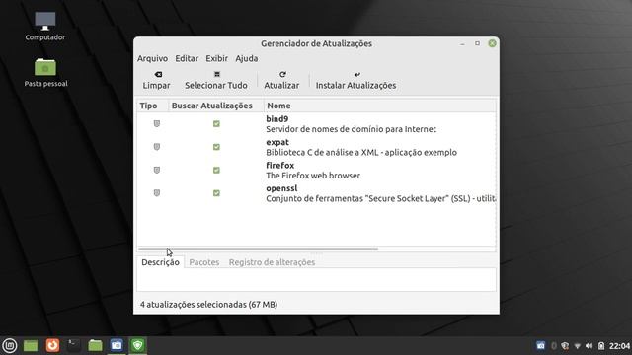This screenshot has width=632, height=355.
Task: Click the update shield in the system tray
Action: coord(565,346)
